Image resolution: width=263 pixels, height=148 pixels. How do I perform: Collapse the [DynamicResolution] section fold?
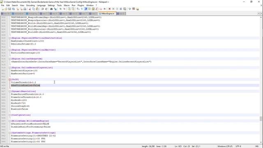(x=9, y=91)
